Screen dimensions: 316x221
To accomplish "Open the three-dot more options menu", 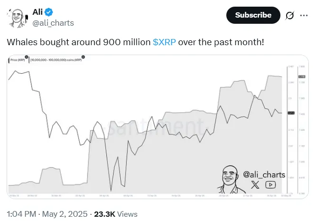I will (304, 15).
